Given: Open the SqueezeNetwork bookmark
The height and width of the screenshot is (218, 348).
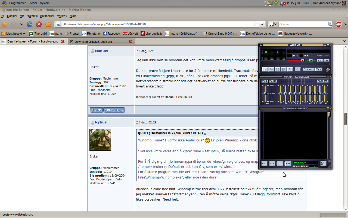Looking at the screenshot, I should click(x=295, y=34).
